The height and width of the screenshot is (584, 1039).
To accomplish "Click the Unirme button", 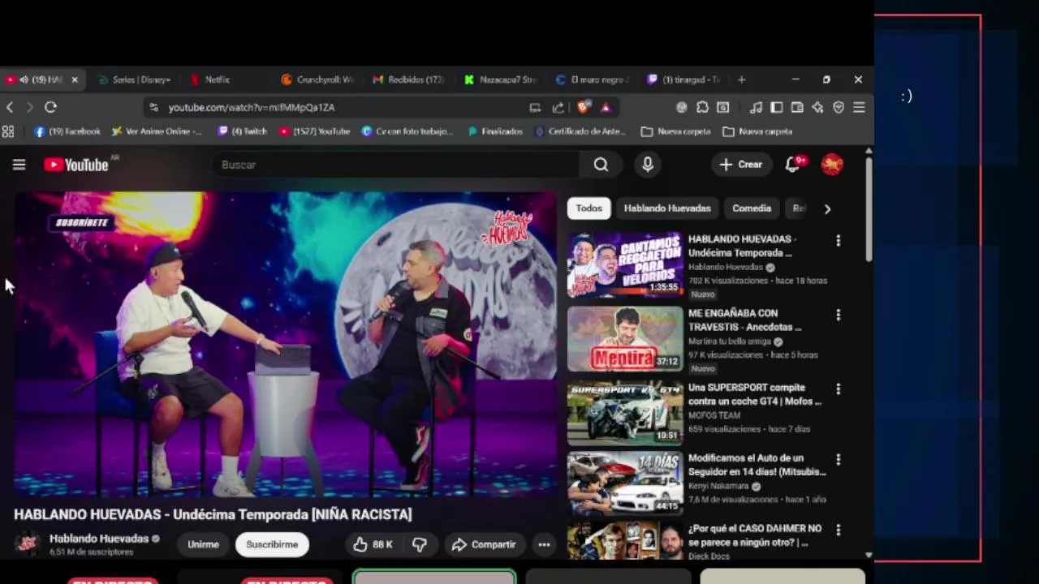I will click(203, 544).
